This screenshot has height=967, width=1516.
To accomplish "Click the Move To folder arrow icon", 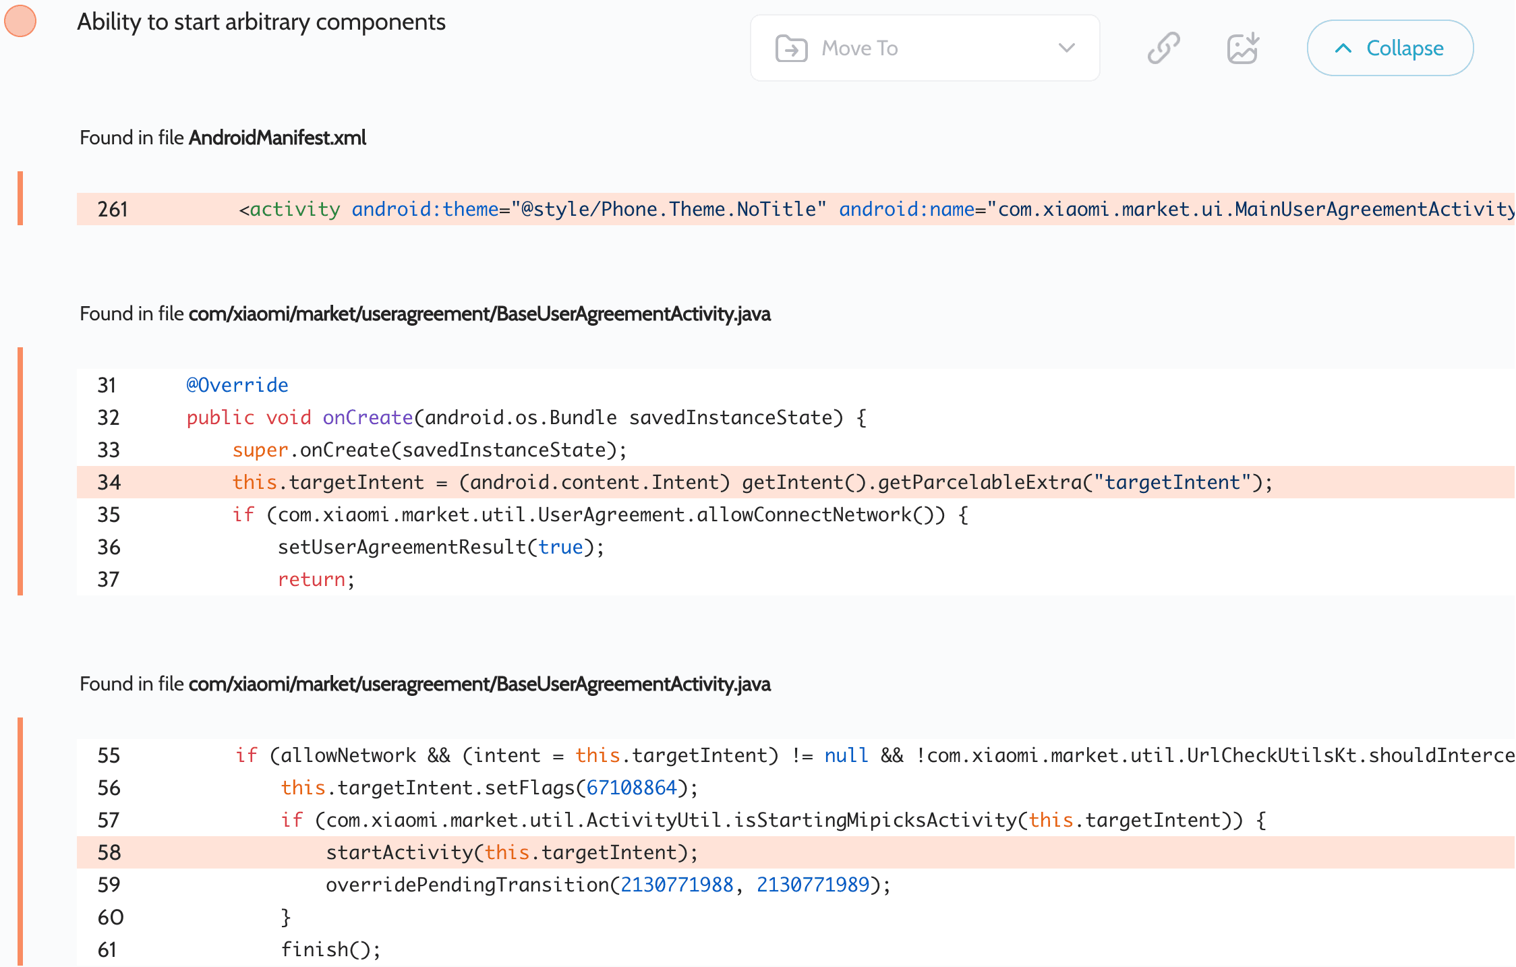I will tap(791, 49).
